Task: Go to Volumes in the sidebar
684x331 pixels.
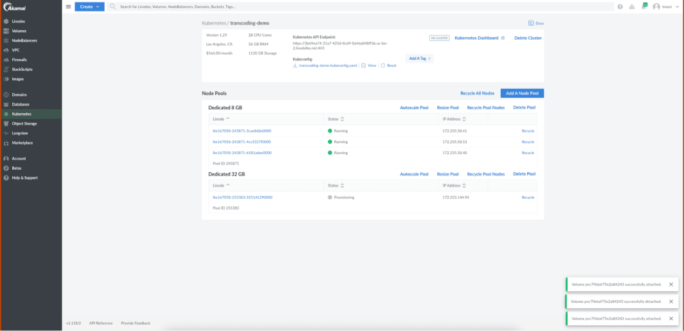Action: [x=19, y=31]
